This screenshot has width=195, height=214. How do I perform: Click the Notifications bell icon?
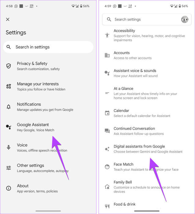9,107
